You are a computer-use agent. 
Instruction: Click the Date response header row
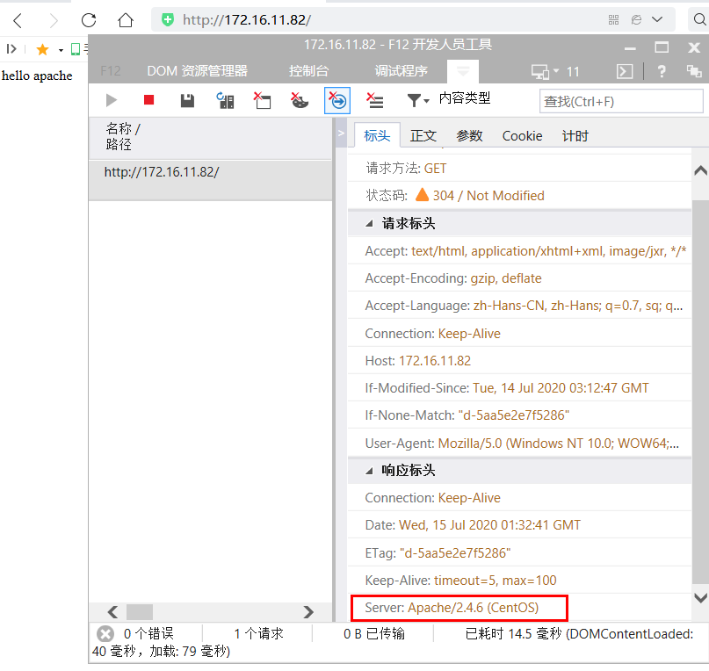pos(520,525)
